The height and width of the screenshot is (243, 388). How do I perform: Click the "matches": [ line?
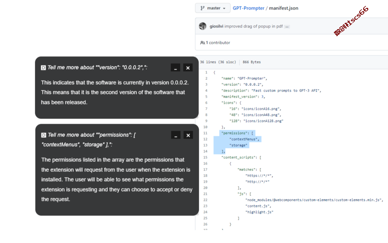click(249, 169)
